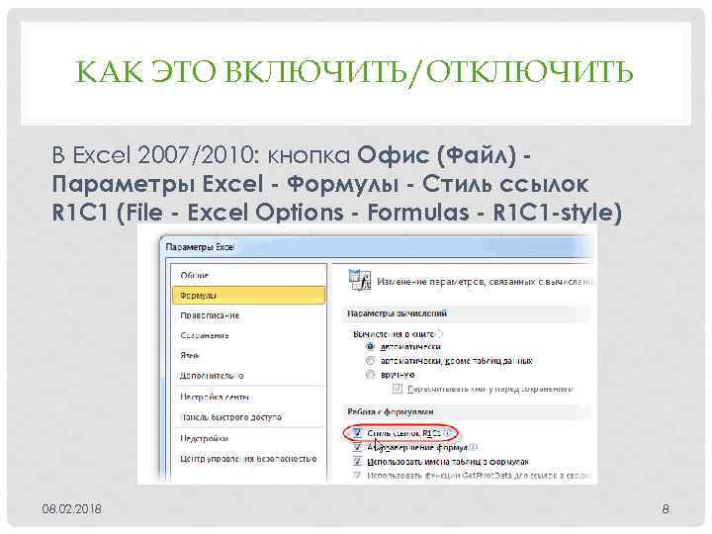Click the formulas fx header icon
This screenshot has width=712, height=534.
click(360, 280)
